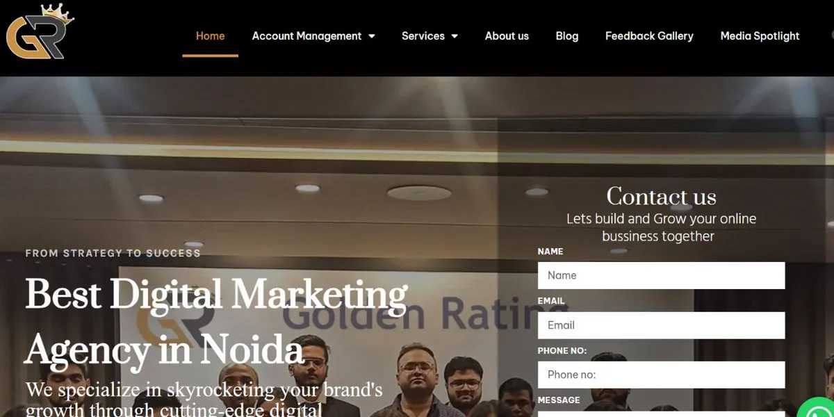This screenshot has width=834, height=417.
Task: Open the Feedback Gallery
Action: 648,36
